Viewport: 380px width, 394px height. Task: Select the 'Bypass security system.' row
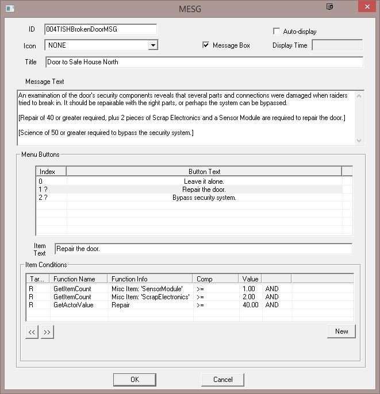coord(204,198)
